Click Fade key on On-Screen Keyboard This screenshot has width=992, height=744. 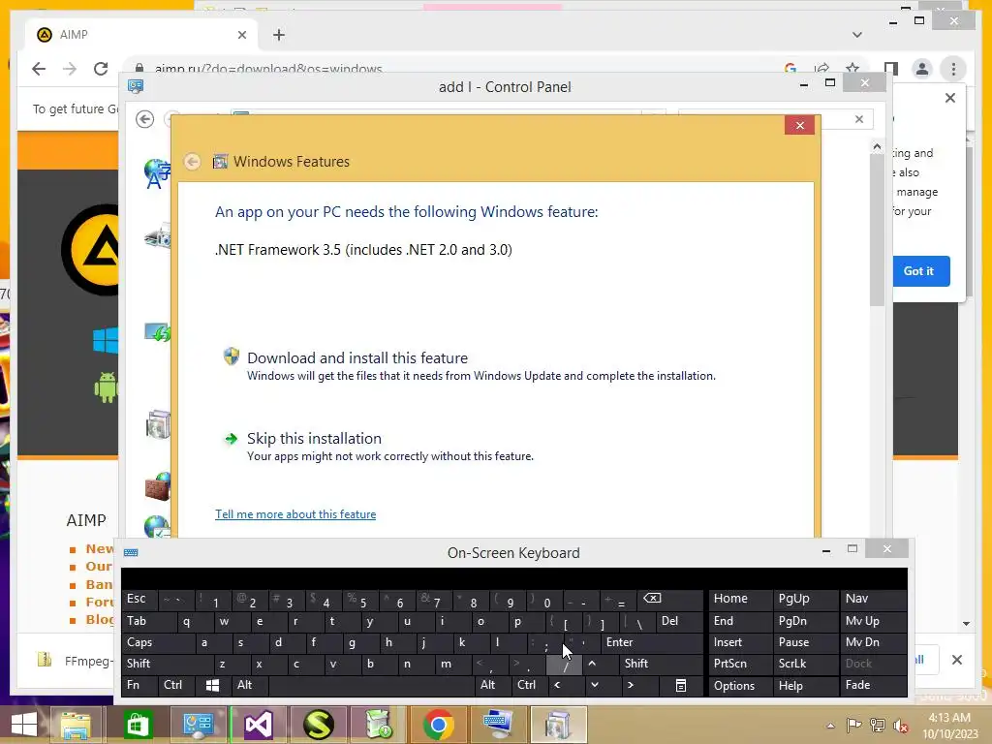coord(873,685)
